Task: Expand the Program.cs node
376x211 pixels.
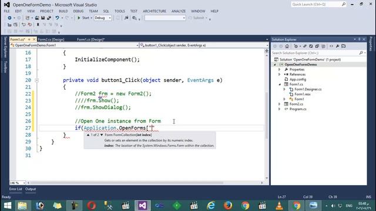Action: [280, 109]
